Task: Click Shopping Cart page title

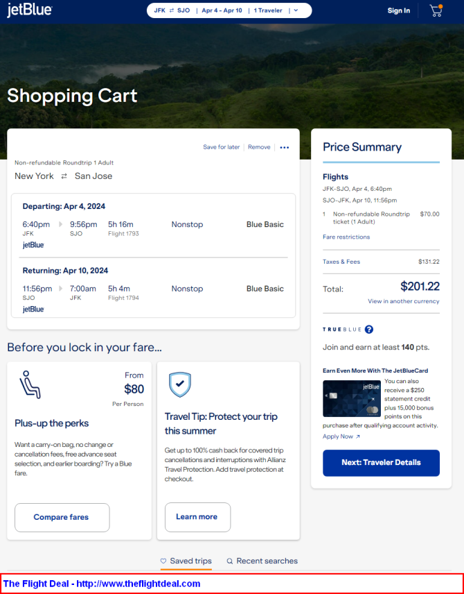Action: pos(72,96)
